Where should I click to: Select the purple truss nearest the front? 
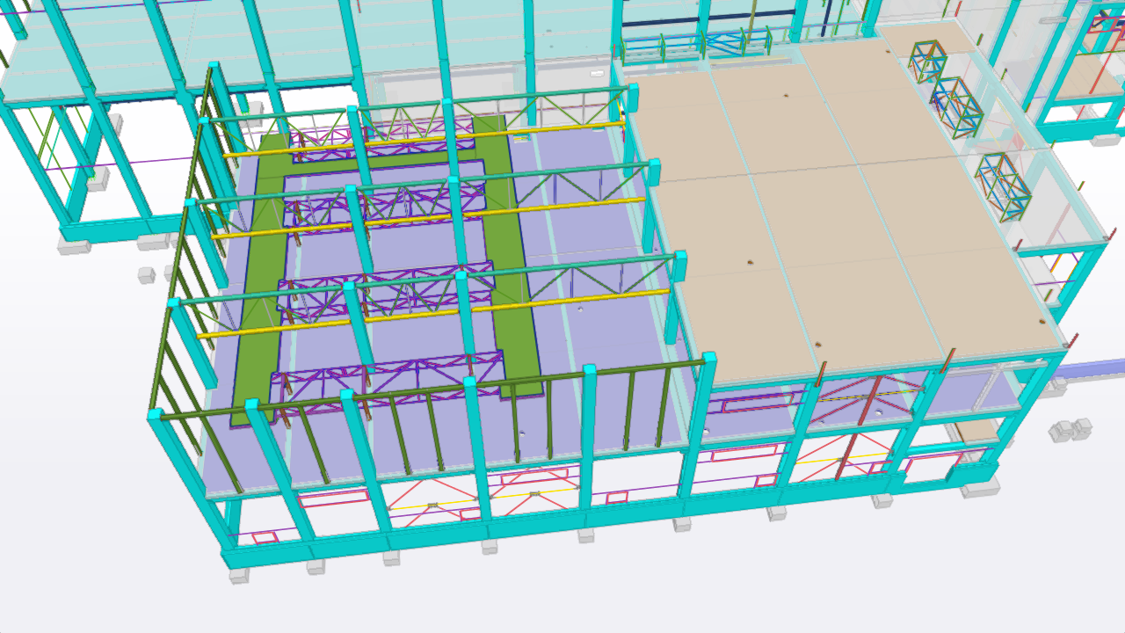[387, 376]
